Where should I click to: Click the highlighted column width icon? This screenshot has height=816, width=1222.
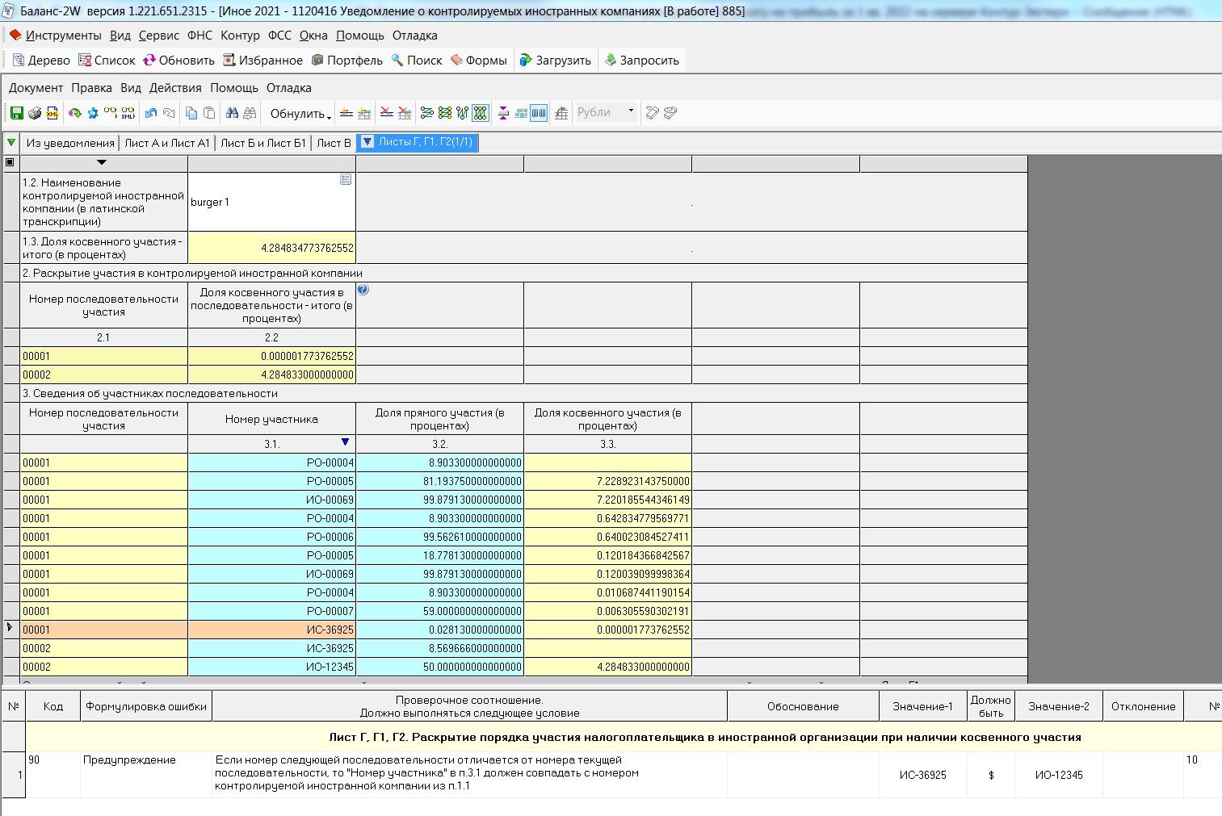tap(539, 113)
